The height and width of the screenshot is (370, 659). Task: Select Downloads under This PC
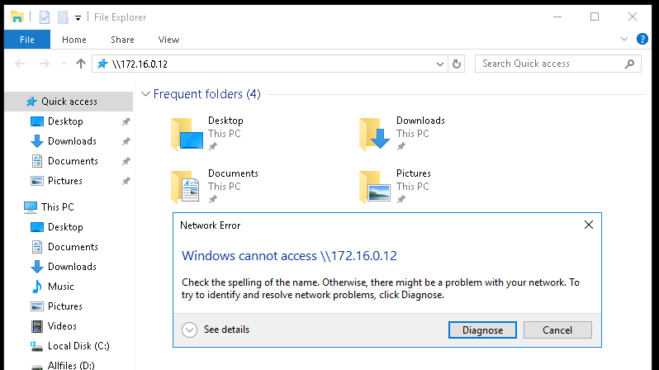coord(72,267)
